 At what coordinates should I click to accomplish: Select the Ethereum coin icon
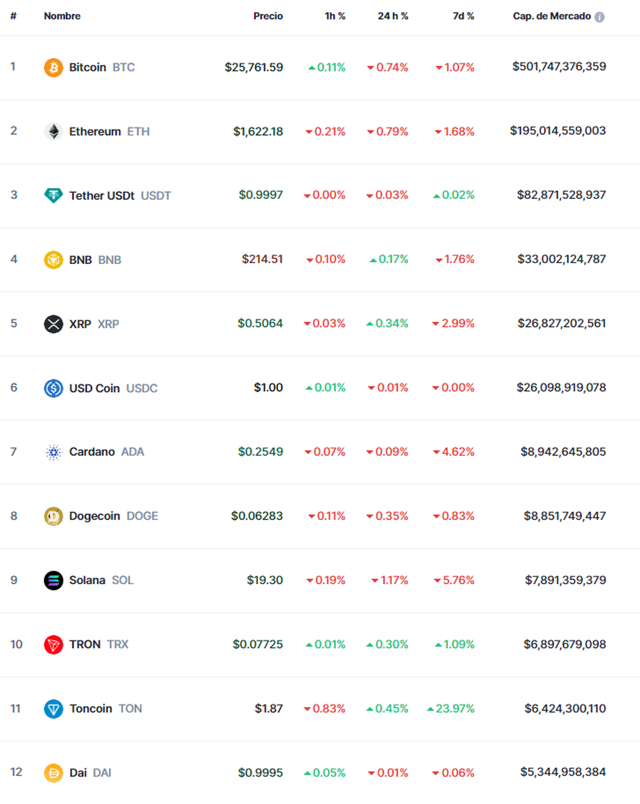53,131
